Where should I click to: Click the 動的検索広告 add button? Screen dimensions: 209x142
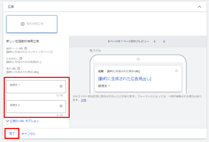[32, 24]
